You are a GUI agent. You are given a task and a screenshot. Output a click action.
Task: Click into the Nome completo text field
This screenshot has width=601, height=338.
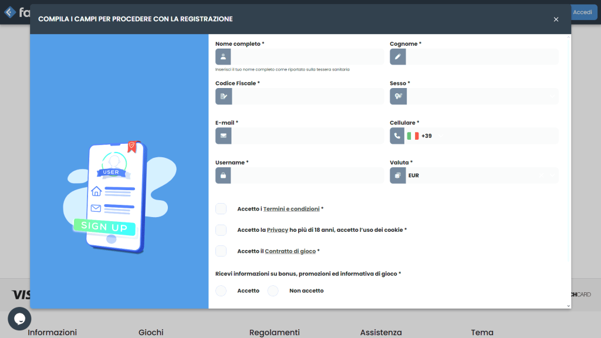coord(307,57)
